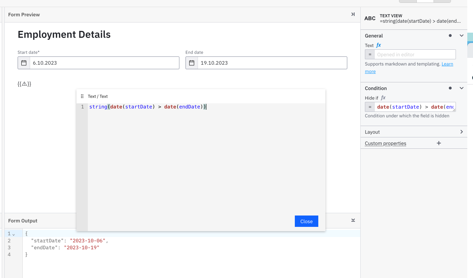473x278 pixels.
Task: Select the ABC text view icon
Action: click(370, 18)
